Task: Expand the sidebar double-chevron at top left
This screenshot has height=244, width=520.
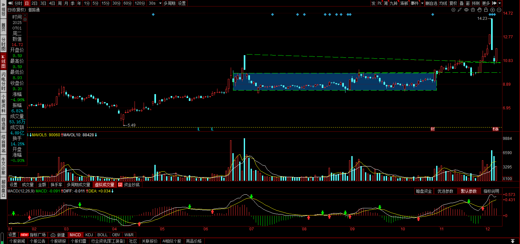Action: pyautogui.click(x=3, y=5)
